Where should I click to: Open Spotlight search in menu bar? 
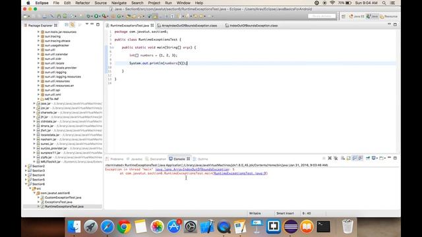(x=384, y=3)
